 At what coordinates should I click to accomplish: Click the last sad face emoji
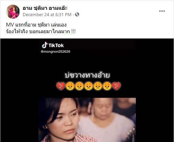(107, 86)
